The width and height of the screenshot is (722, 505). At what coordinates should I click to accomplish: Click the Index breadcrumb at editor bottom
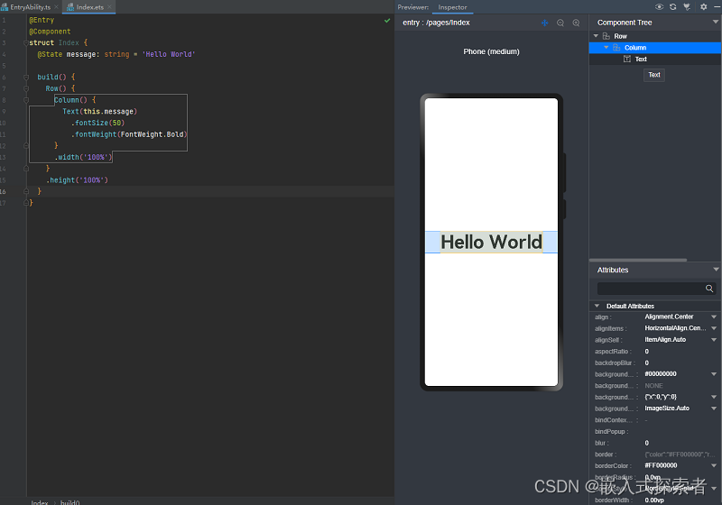tap(40, 502)
